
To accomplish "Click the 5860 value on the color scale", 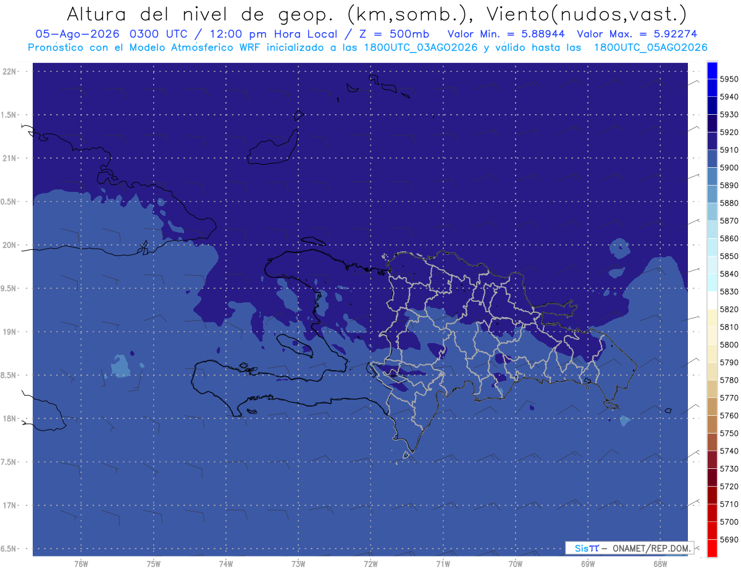I will tap(729, 239).
